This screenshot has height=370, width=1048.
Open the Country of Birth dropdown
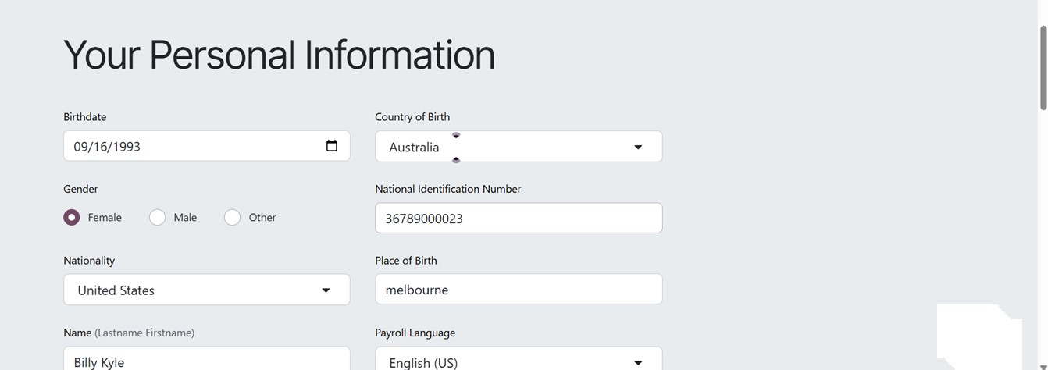[519, 147]
